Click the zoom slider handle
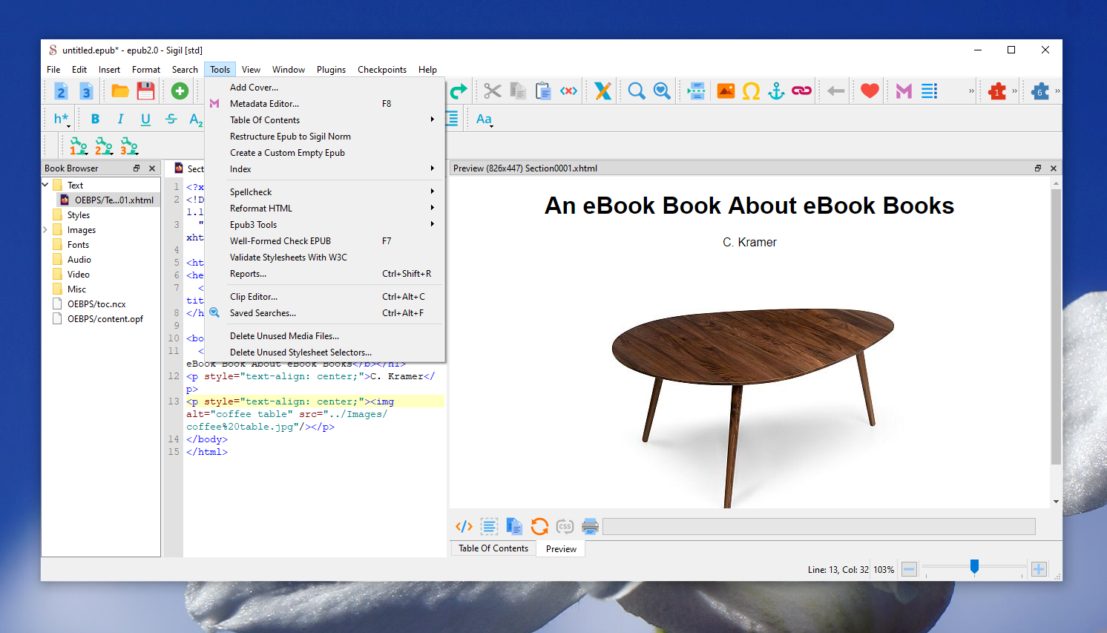 click(x=974, y=568)
